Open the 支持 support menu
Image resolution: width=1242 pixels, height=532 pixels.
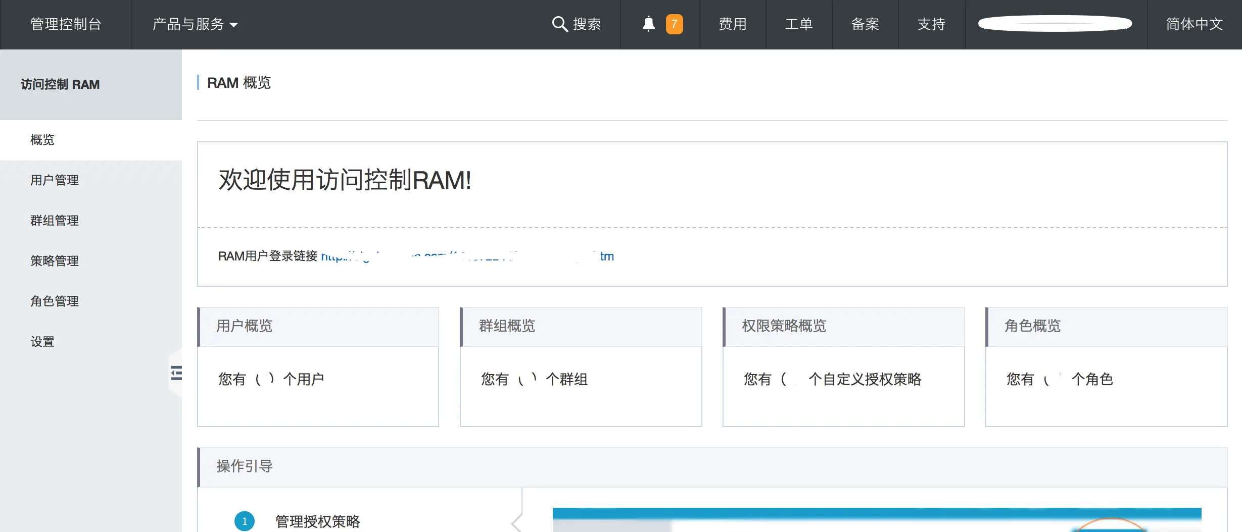[931, 24]
